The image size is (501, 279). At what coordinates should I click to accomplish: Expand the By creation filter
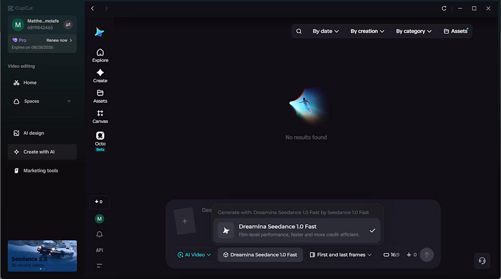(367, 31)
